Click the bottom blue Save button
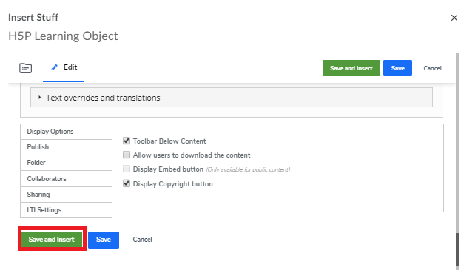The image size is (461, 270). [104, 240]
